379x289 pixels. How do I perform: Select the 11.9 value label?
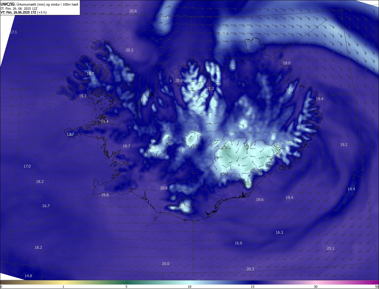tap(165, 18)
